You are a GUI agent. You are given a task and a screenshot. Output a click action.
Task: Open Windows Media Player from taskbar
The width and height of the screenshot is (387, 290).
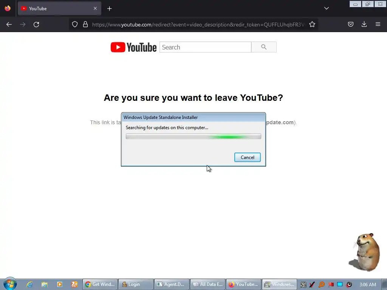pyautogui.click(x=60, y=284)
